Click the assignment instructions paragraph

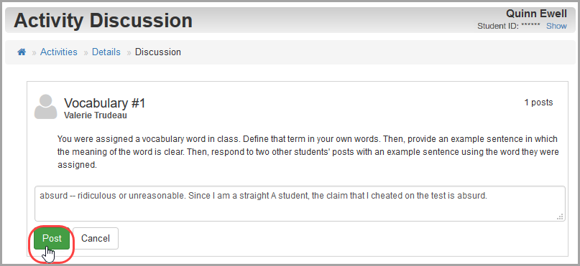click(x=308, y=152)
